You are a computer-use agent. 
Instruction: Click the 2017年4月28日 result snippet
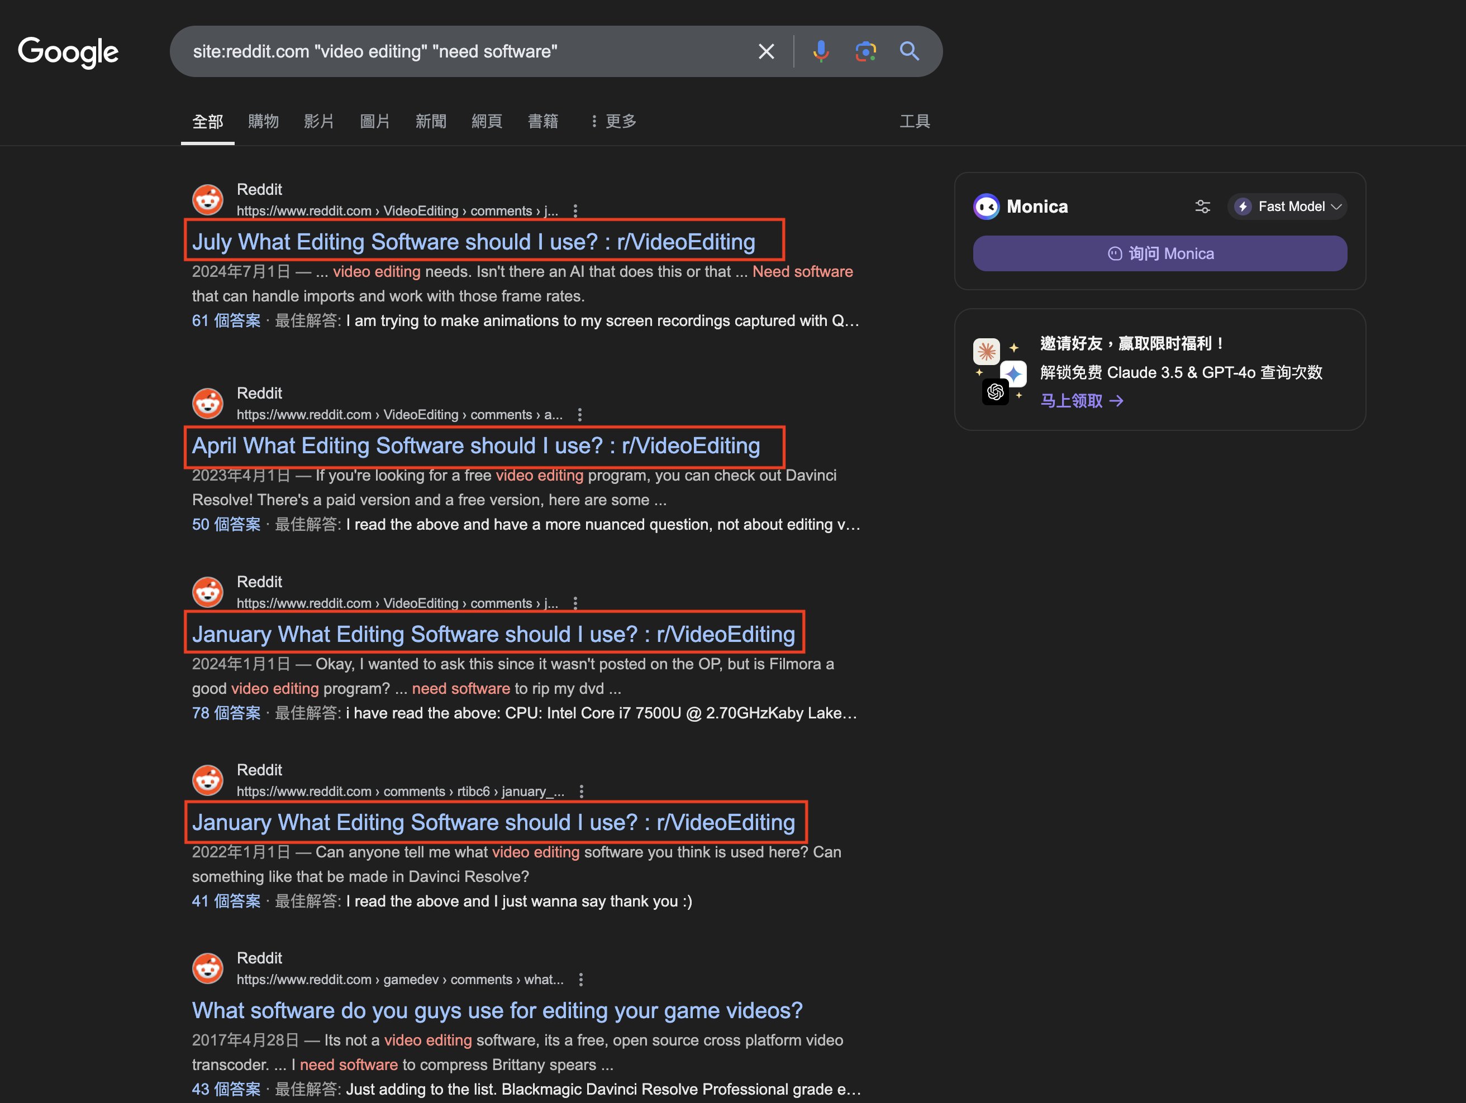[517, 1053]
